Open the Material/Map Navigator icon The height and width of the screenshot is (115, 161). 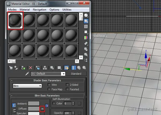click(86, 60)
